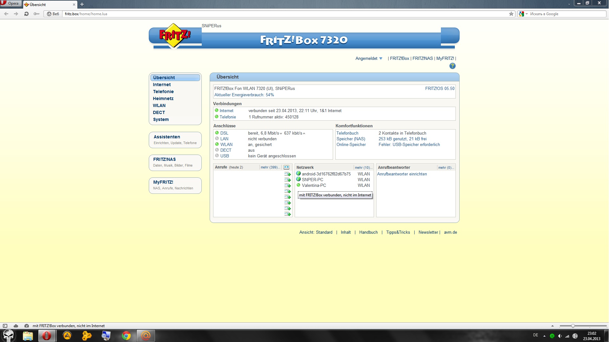Screen dimensions: 609x342
Task: Open the Assistenten panel button
Action: tap(175, 140)
